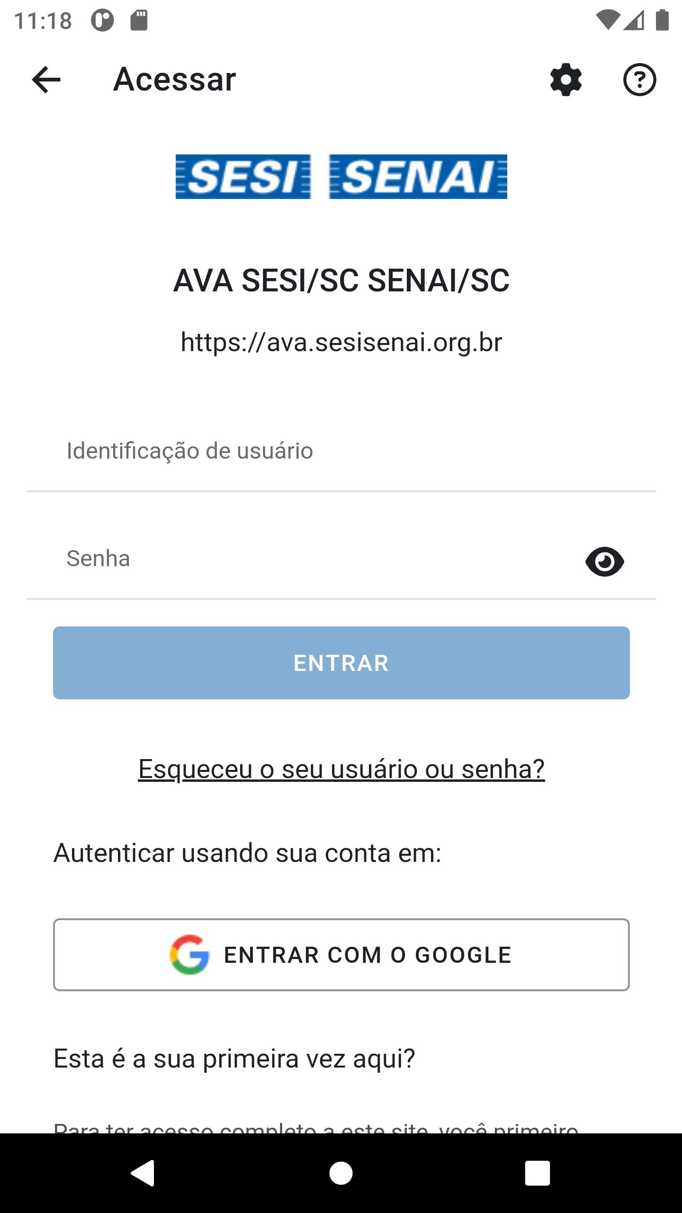Image resolution: width=682 pixels, height=1213 pixels.
Task: Tap the back arrow icon
Action: (46, 80)
